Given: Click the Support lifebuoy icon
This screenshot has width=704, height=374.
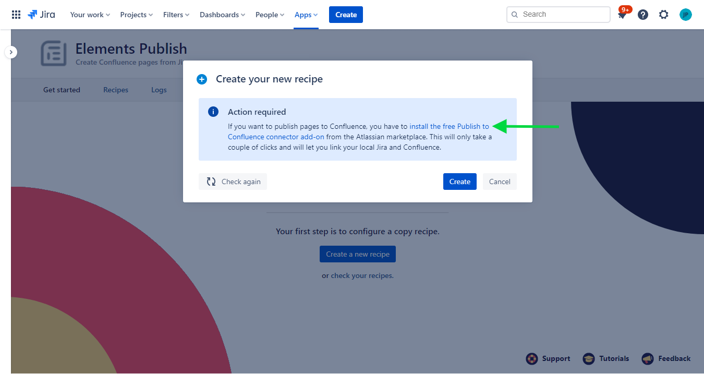Looking at the screenshot, I should point(531,358).
